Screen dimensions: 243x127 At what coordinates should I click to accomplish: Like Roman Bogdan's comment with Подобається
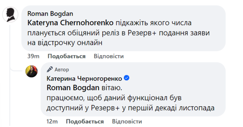coord(66,56)
